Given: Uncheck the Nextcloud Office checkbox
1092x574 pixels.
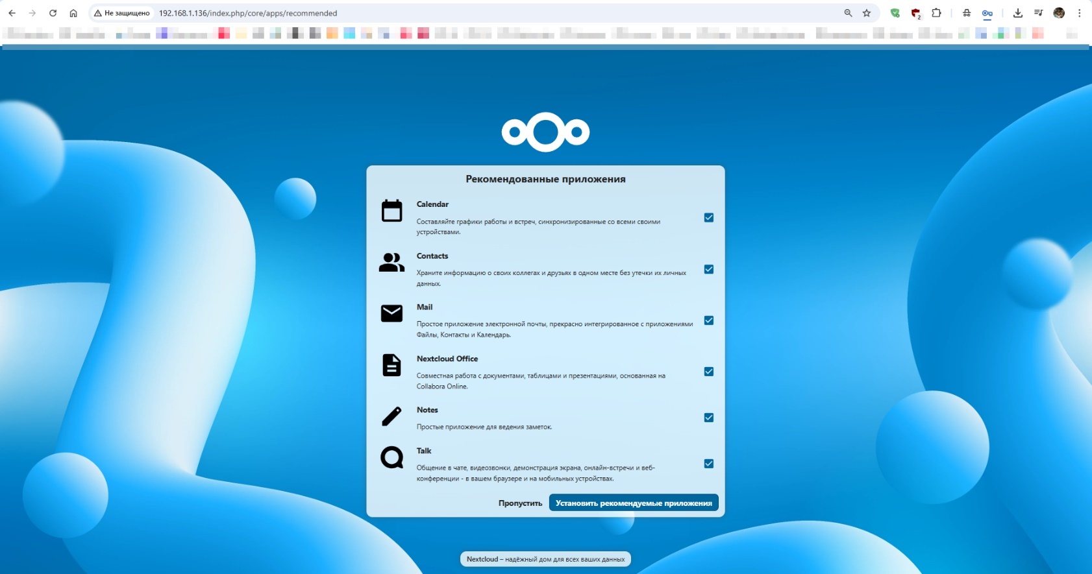Looking at the screenshot, I should [x=709, y=372].
